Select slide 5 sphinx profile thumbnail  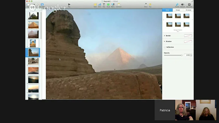click(x=33, y=53)
